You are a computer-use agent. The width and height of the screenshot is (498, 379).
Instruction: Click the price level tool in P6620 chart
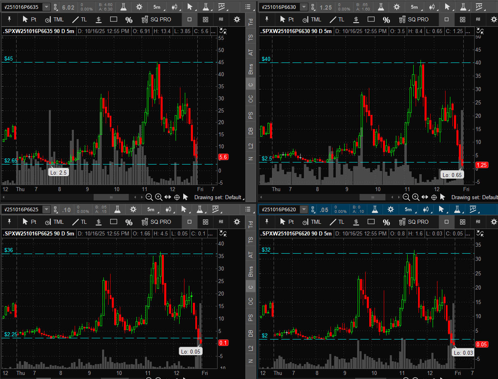pos(356,222)
